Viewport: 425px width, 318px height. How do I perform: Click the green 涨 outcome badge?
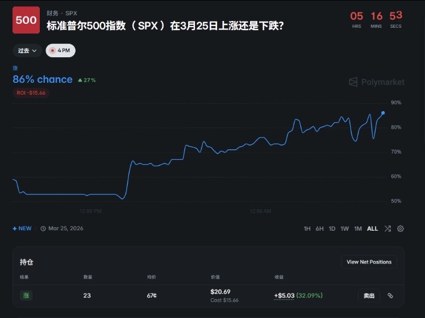point(26,295)
